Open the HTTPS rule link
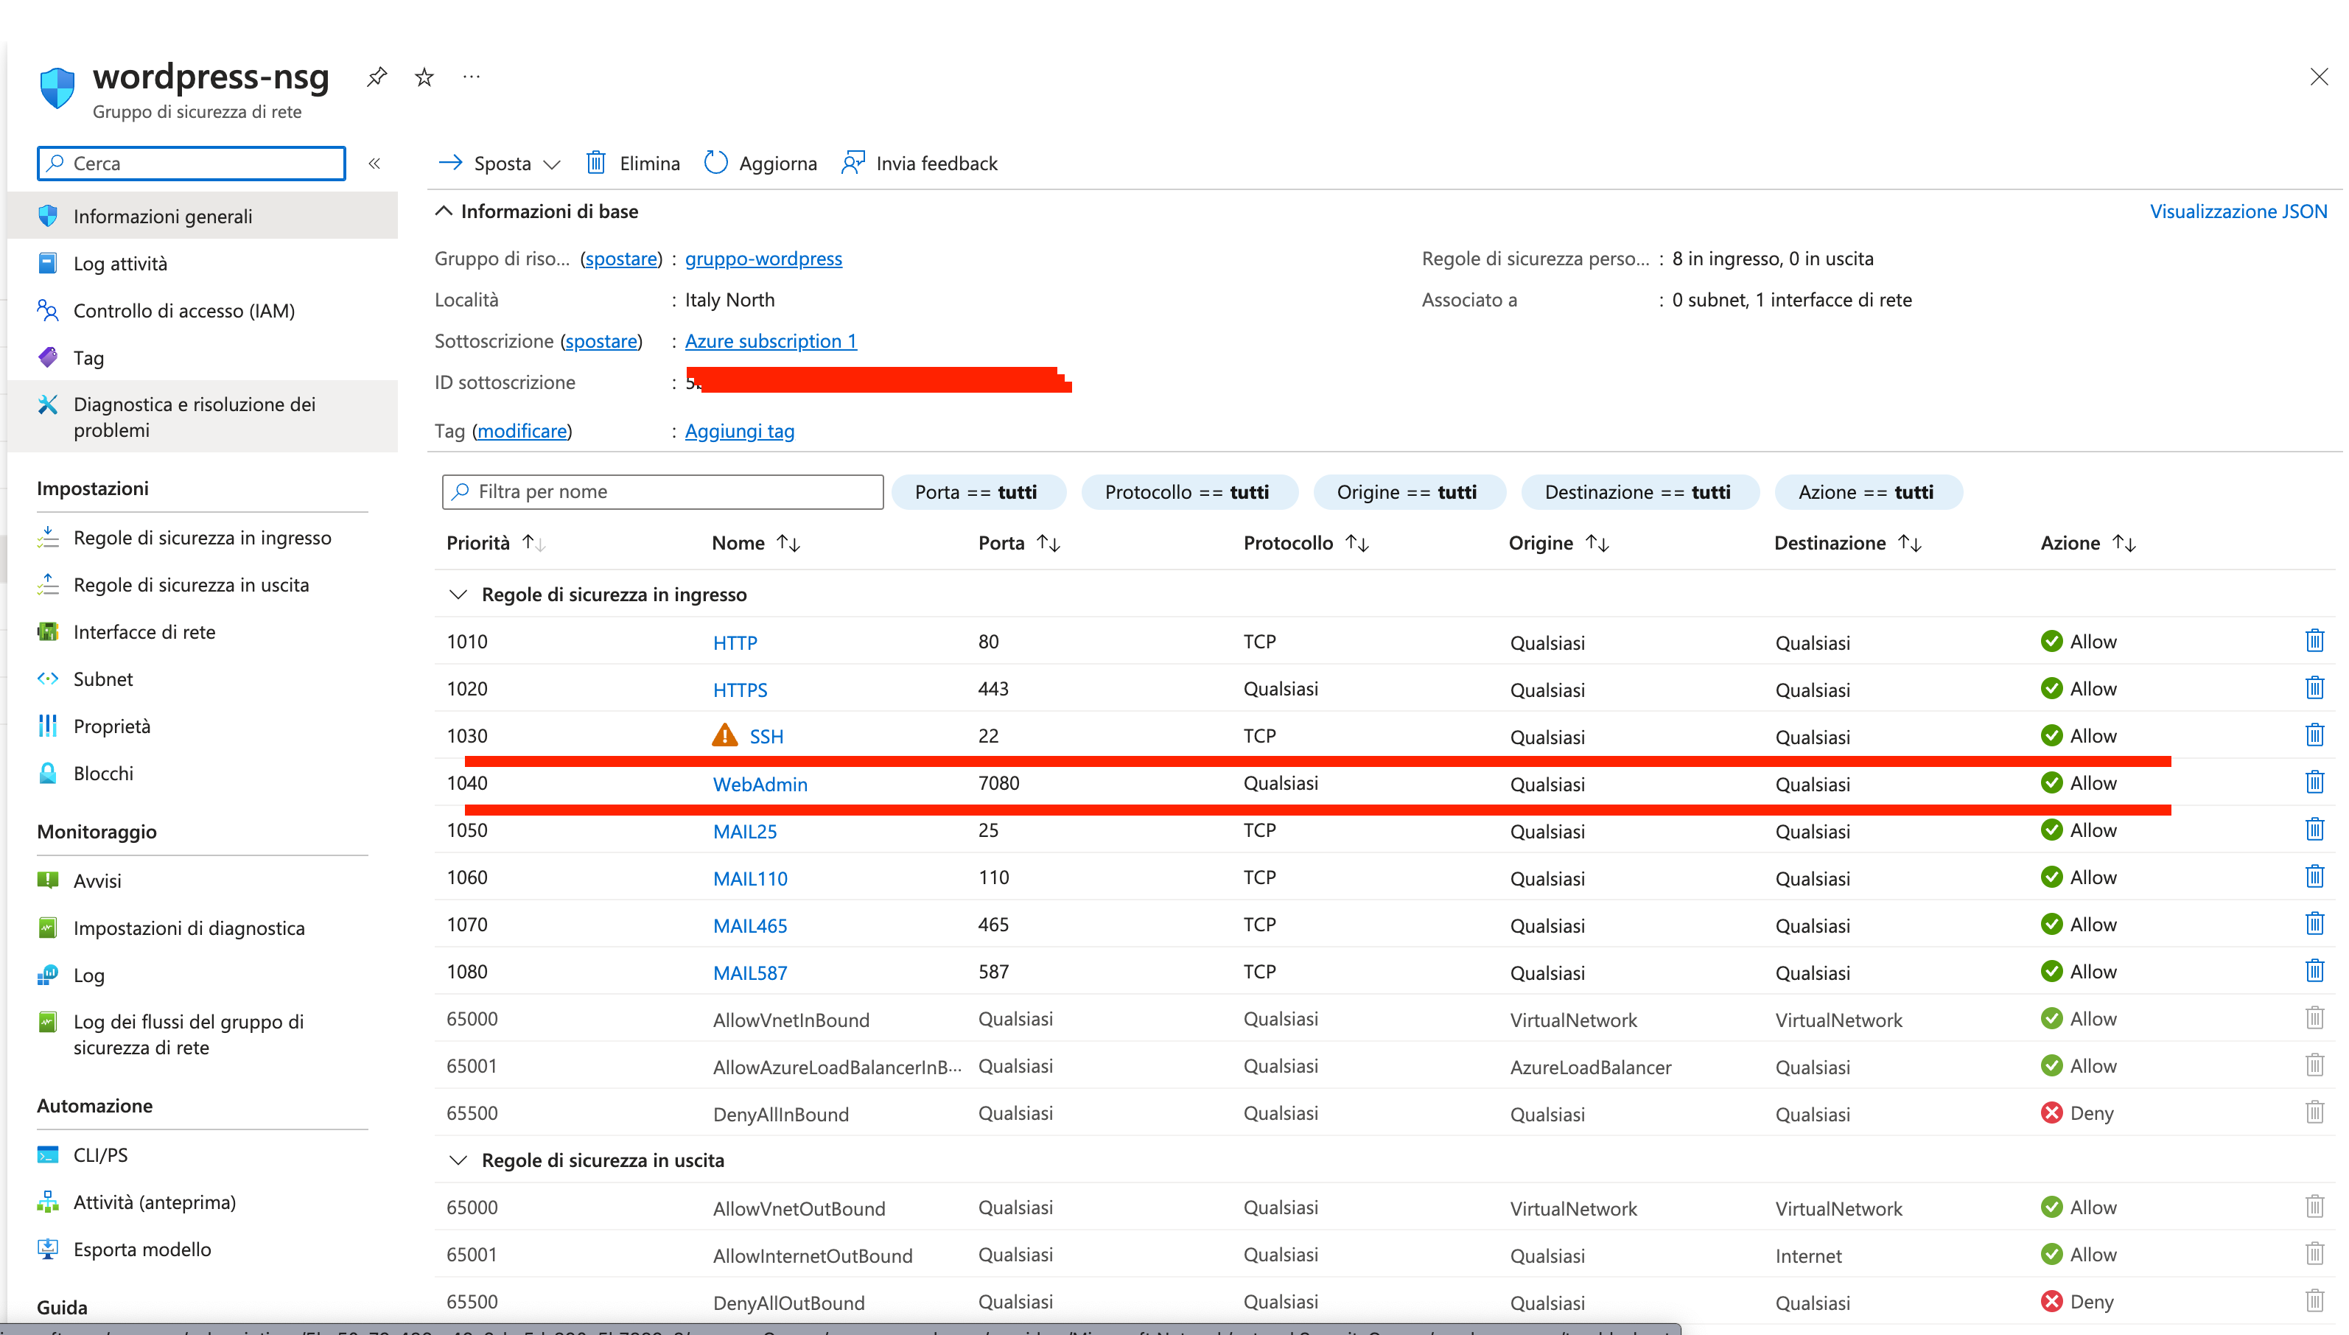Screen dimensions: 2349x1335 pos(740,690)
